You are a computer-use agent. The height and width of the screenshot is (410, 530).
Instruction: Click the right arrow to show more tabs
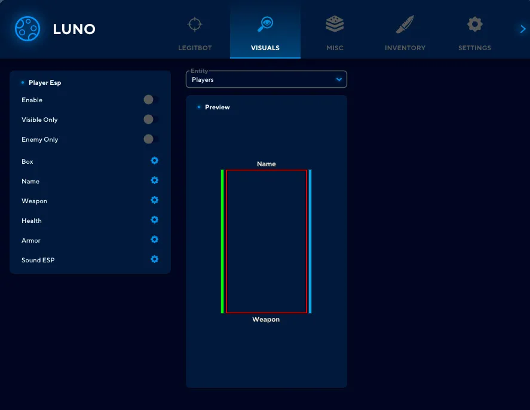click(523, 29)
